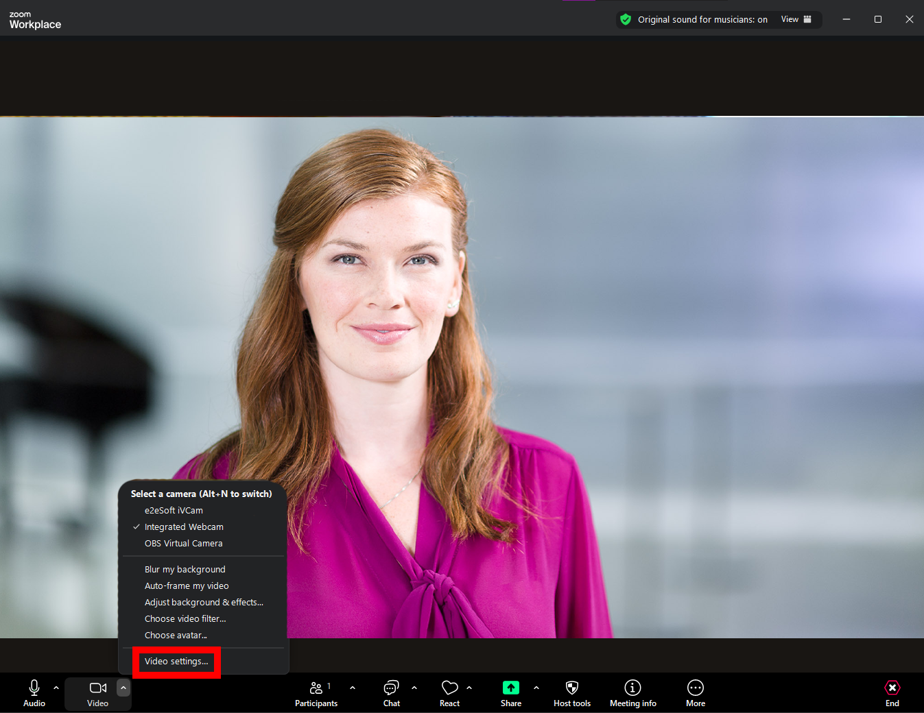This screenshot has height=713, width=924.
Task: Open the Participants panel
Action: 316,692
